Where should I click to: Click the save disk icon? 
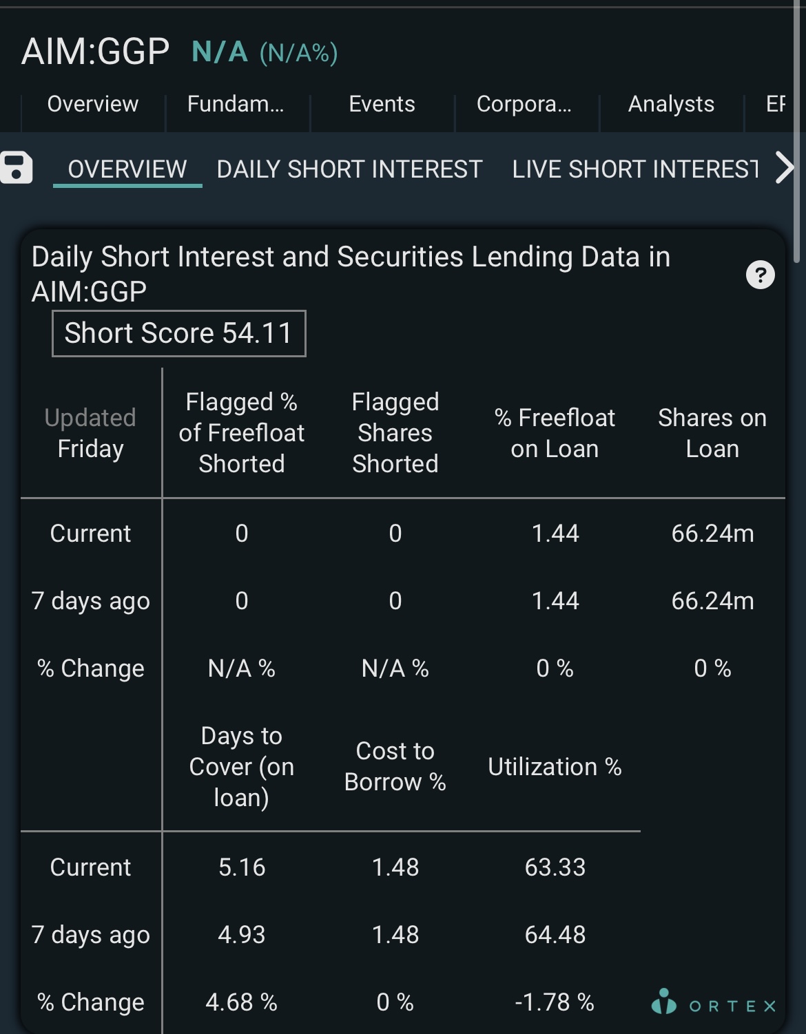click(x=17, y=168)
